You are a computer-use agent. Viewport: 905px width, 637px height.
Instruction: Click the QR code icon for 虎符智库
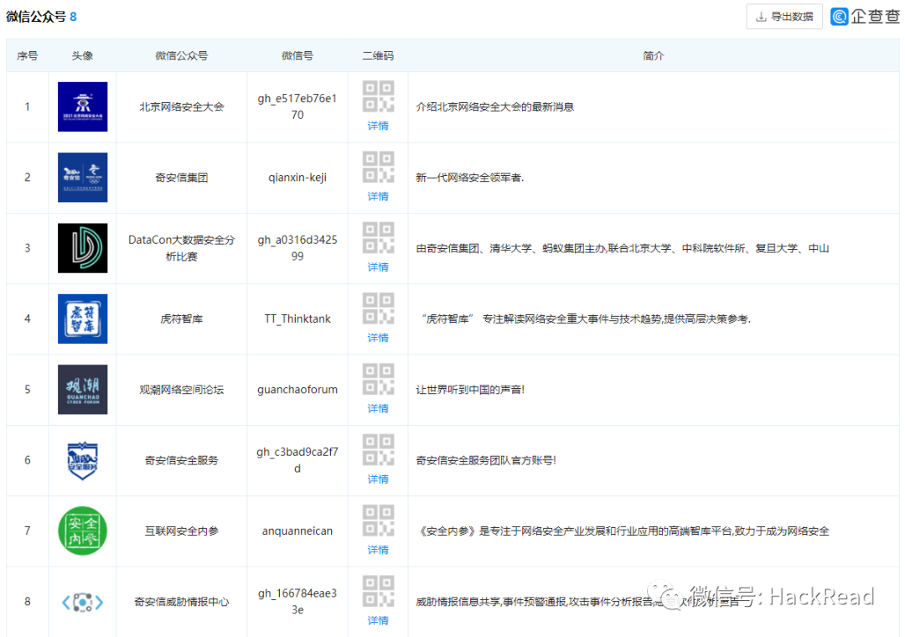(x=378, y=308)
